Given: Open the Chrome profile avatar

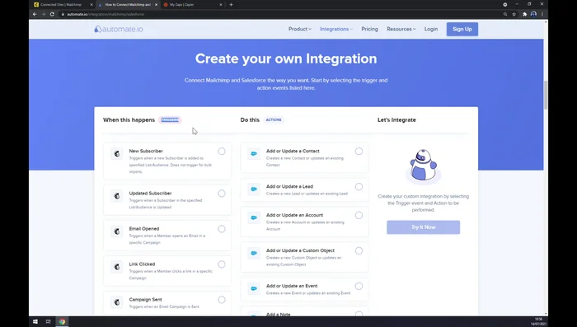Looking at the screenshot, I should coord(533,14).
